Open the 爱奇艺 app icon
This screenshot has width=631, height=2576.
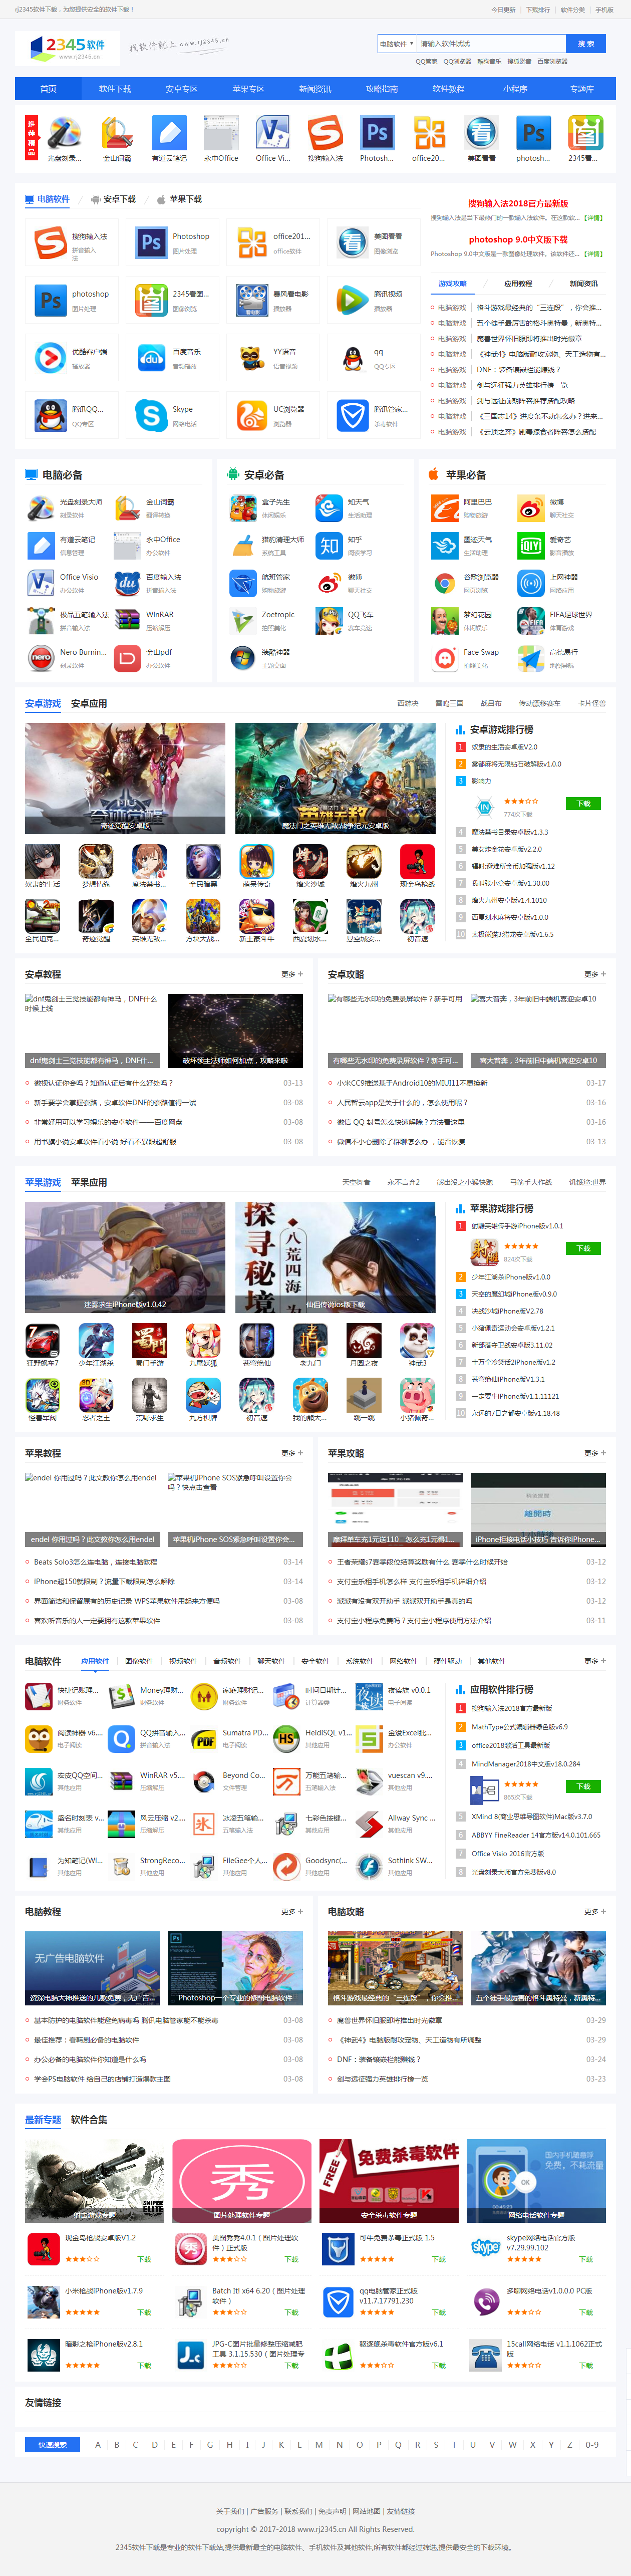[x=531, y=545]
